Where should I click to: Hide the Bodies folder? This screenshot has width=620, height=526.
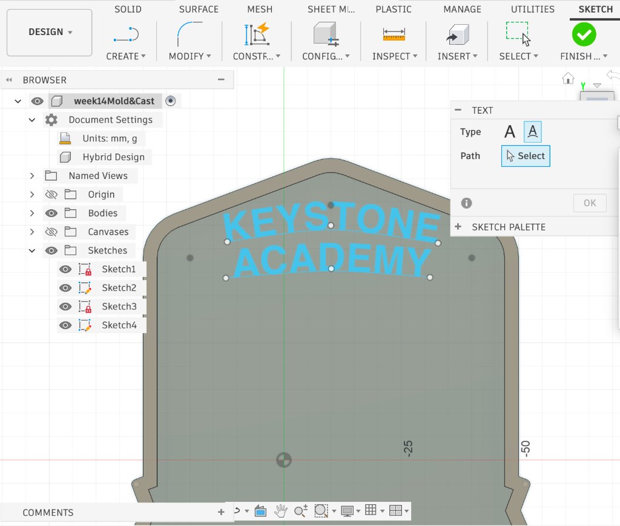(x=51, y=213)
